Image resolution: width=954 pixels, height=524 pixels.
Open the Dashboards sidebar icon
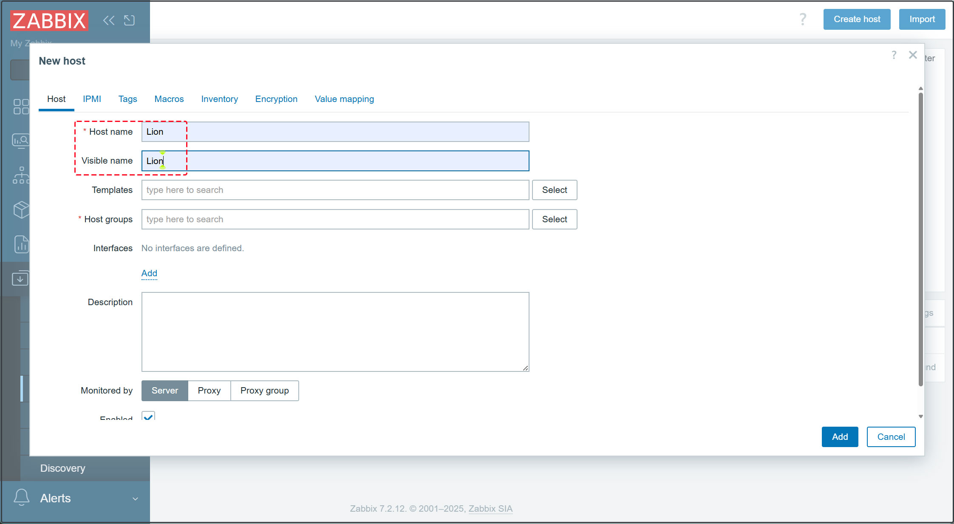(x=20, y=106)
